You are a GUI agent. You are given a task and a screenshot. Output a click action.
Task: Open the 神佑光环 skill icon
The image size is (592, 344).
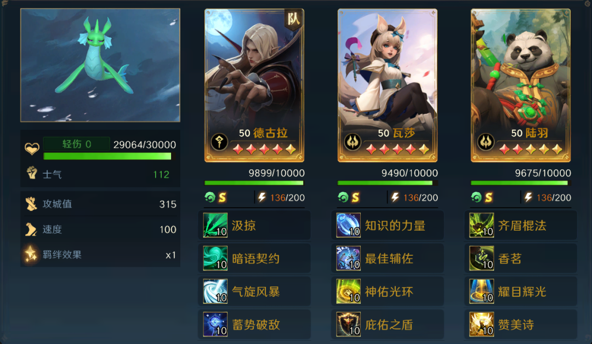tap(349, 291)
